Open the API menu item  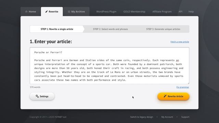(x=180, y=12)
